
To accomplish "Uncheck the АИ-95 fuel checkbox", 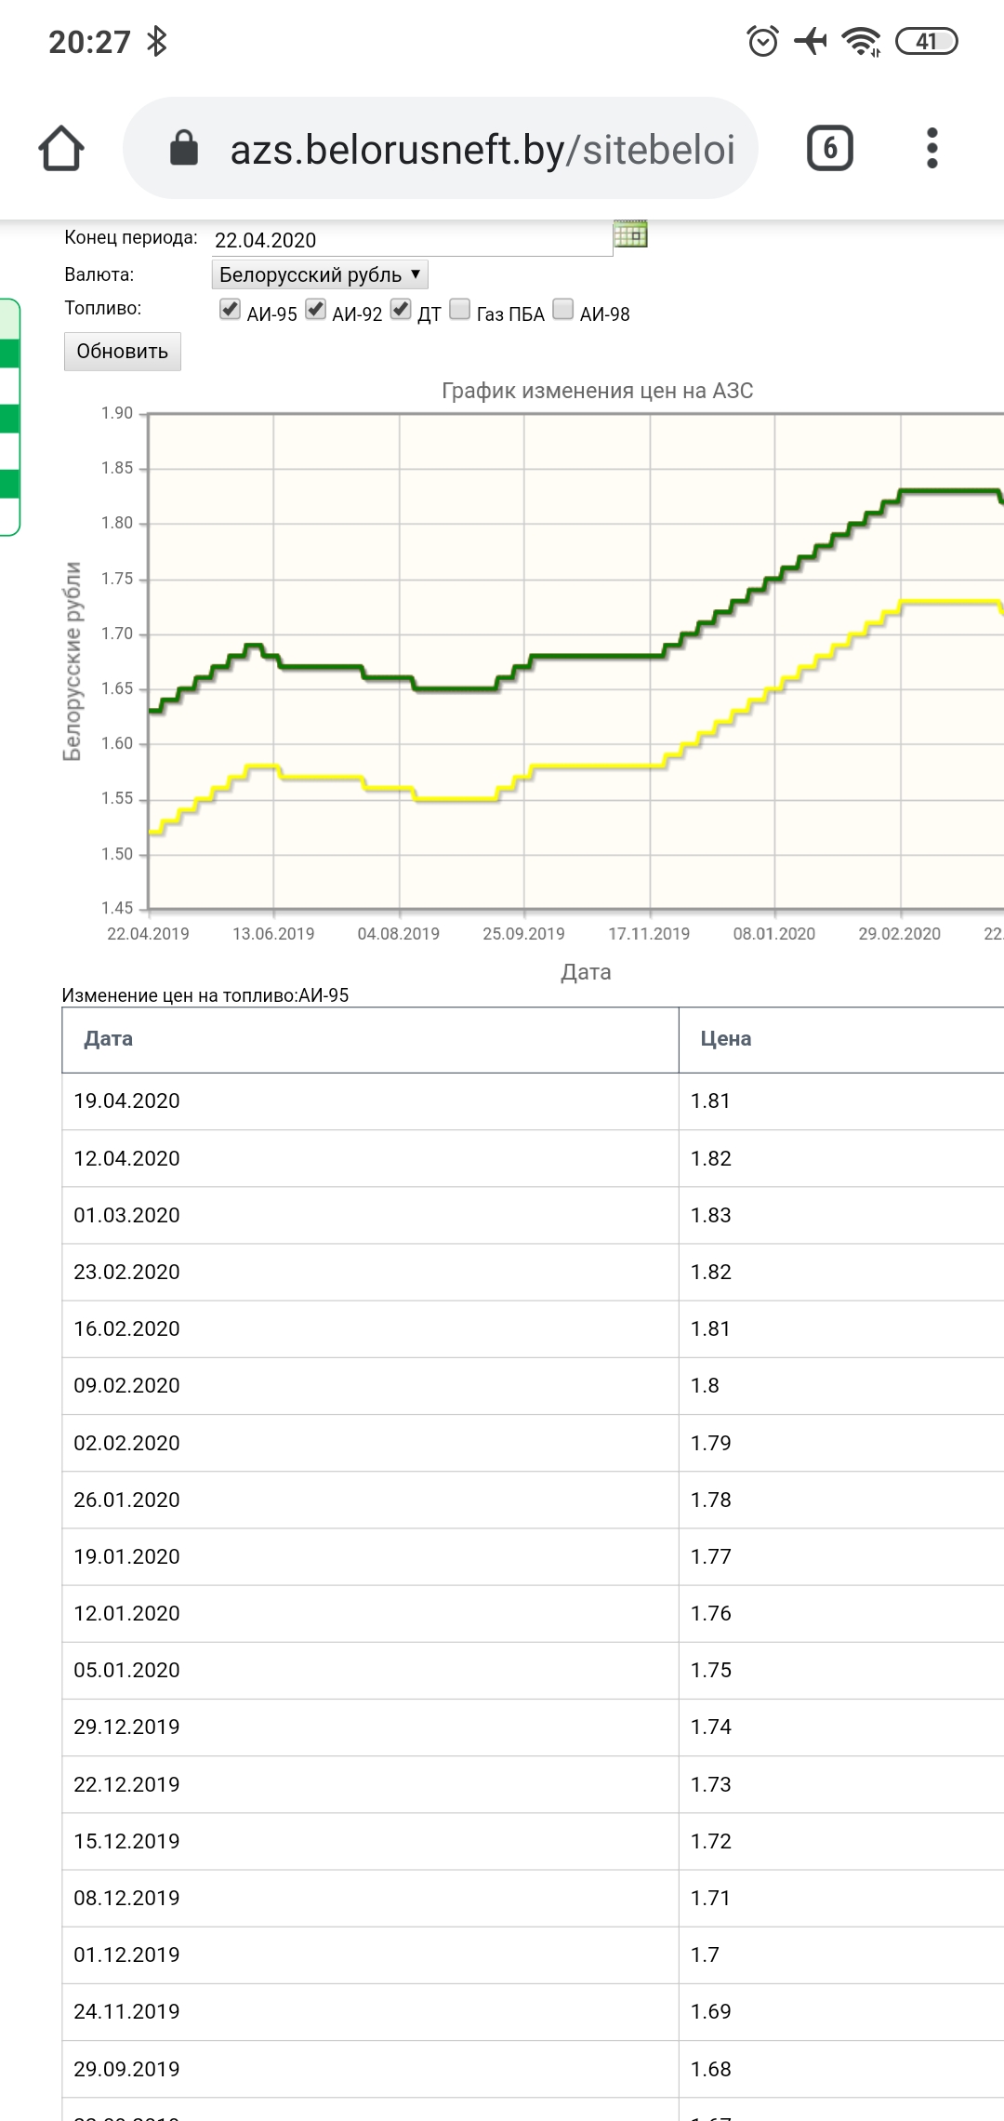I will click(230, 310).
